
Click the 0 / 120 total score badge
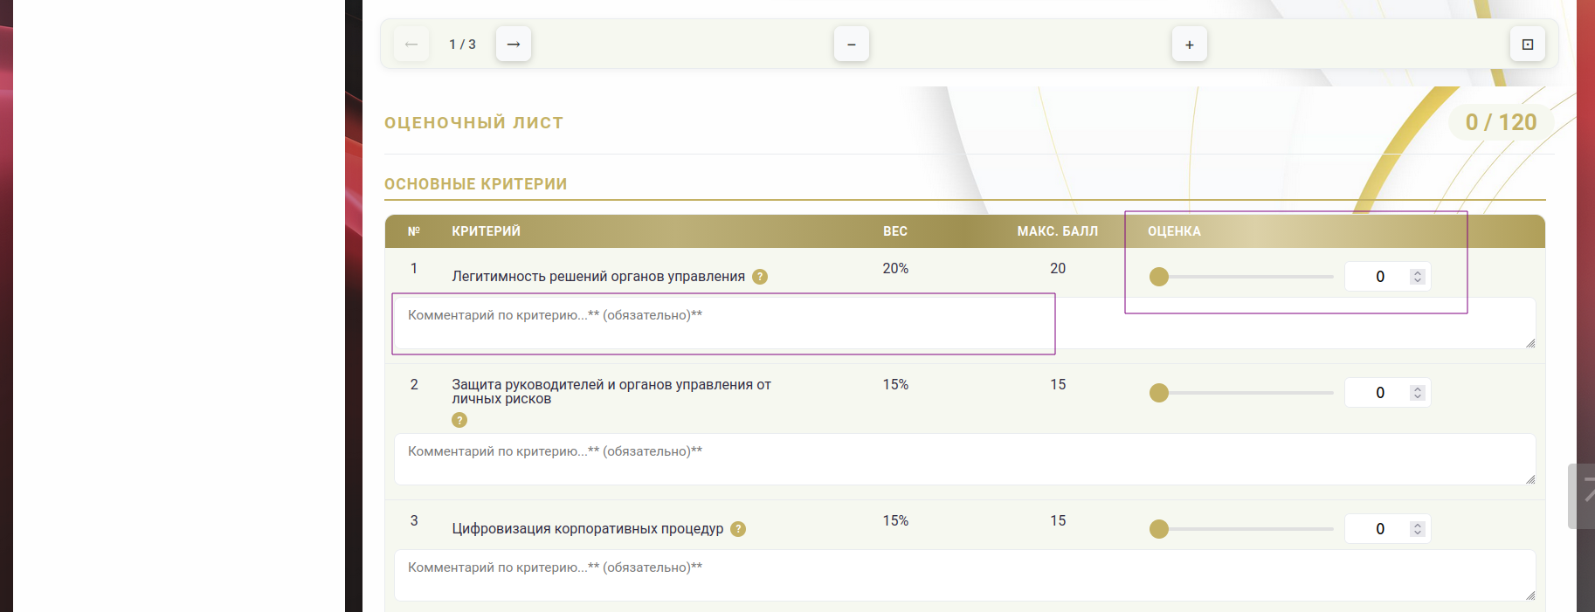(1501, 122)
